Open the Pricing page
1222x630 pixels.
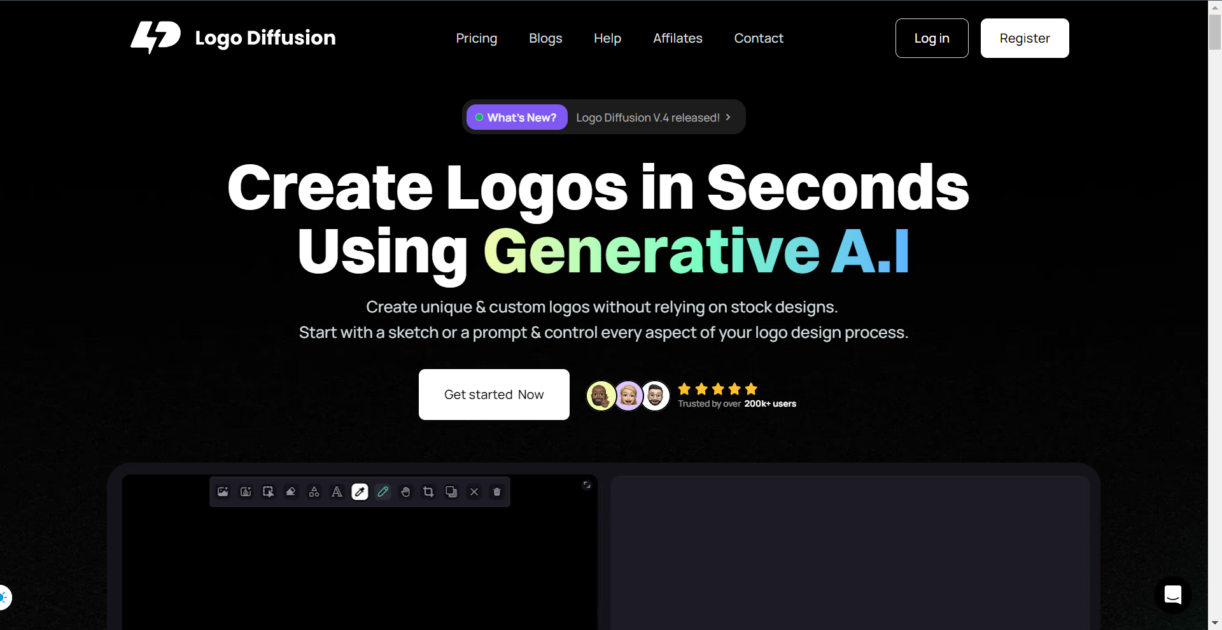pos(477,38)
